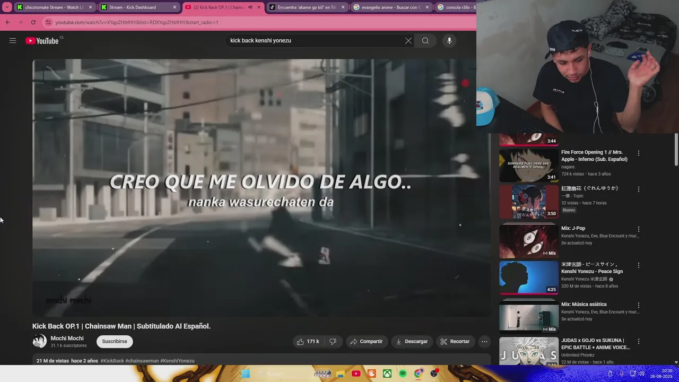
Task: Clip the video with Recortar
Action: 455,342
